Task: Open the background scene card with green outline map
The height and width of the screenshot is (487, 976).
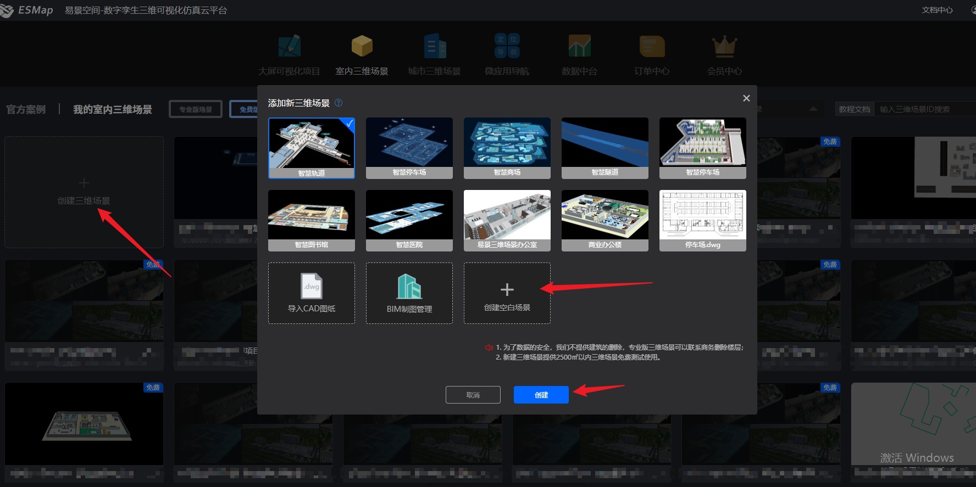Action: tap(913, 432)
